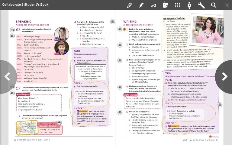This screenshot has height=145, width=232.
Task: Go to the next page
Action: [x=225, y=77]
